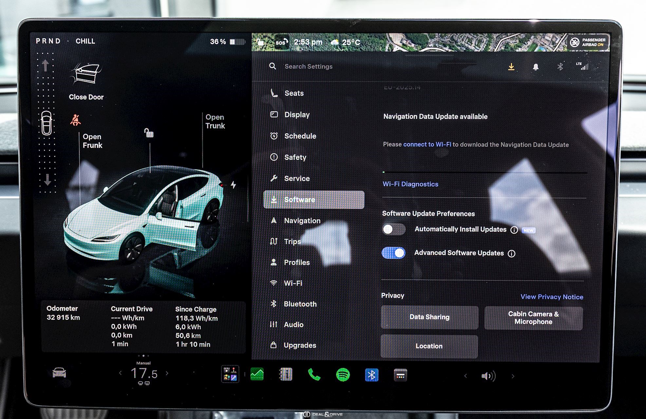Open the card-shaped app in the dock

(x=400, y=375)
